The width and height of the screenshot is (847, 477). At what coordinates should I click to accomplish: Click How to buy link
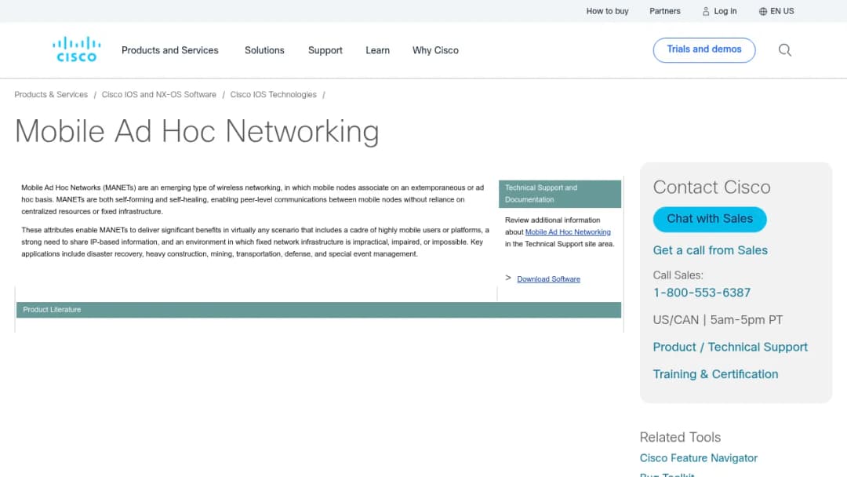(x=607, y=11)
